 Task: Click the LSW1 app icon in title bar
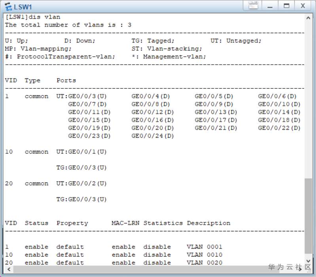tap(8, 7)
